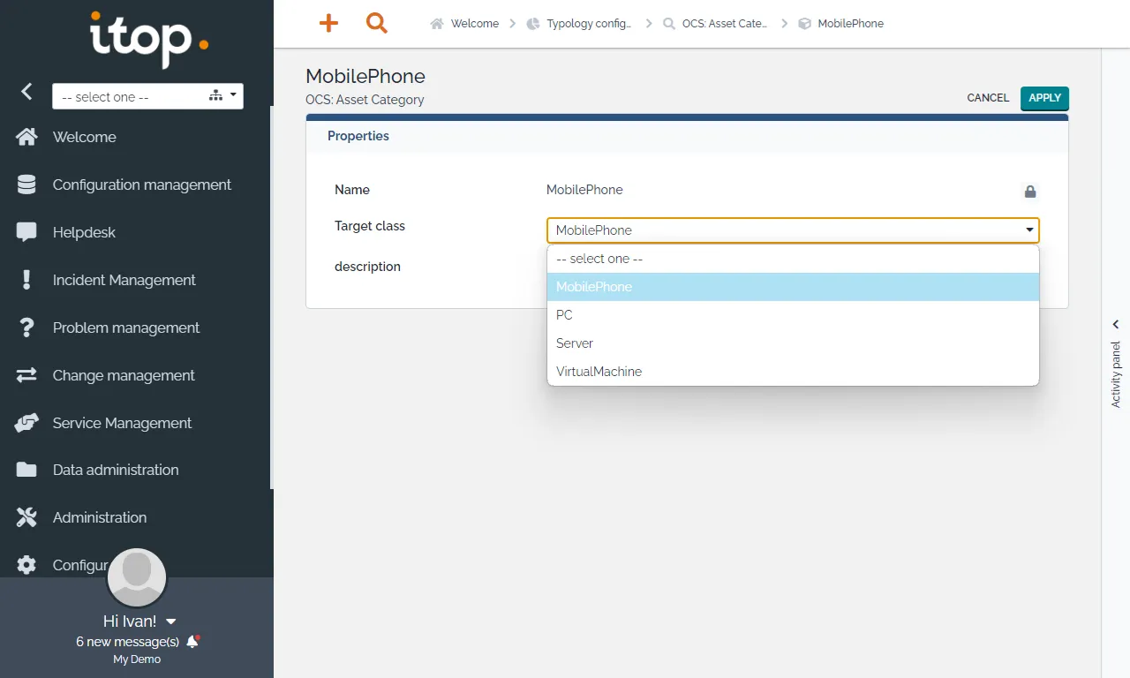Click the orange plus create icon
This screenshot has width=1130, height=678.
pyautogui.click(x=328, y=24)
